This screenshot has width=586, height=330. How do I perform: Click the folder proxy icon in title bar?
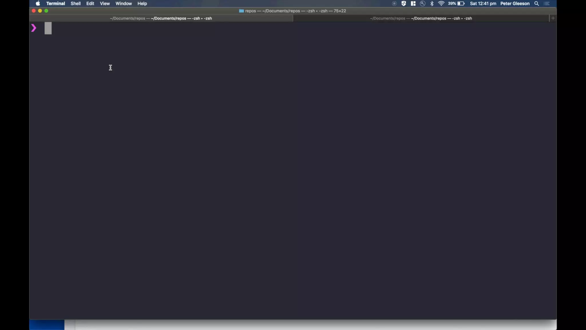click(x=241, y=11)
